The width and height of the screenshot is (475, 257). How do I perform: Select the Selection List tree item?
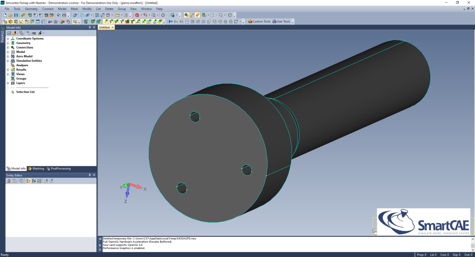pos(26,92)
